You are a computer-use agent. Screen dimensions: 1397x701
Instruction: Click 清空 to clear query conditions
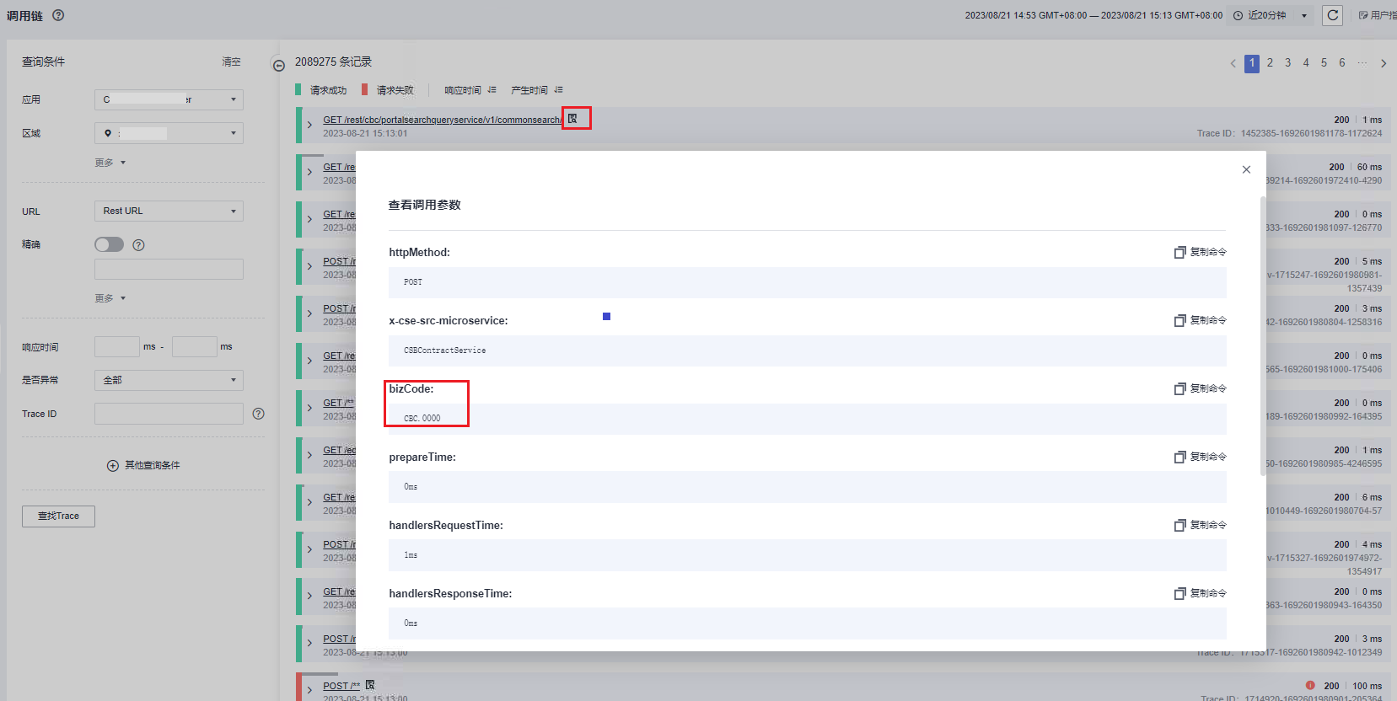point(231,62)
